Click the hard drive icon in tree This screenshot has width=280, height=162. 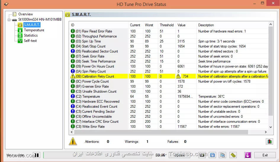click(15, 20)
